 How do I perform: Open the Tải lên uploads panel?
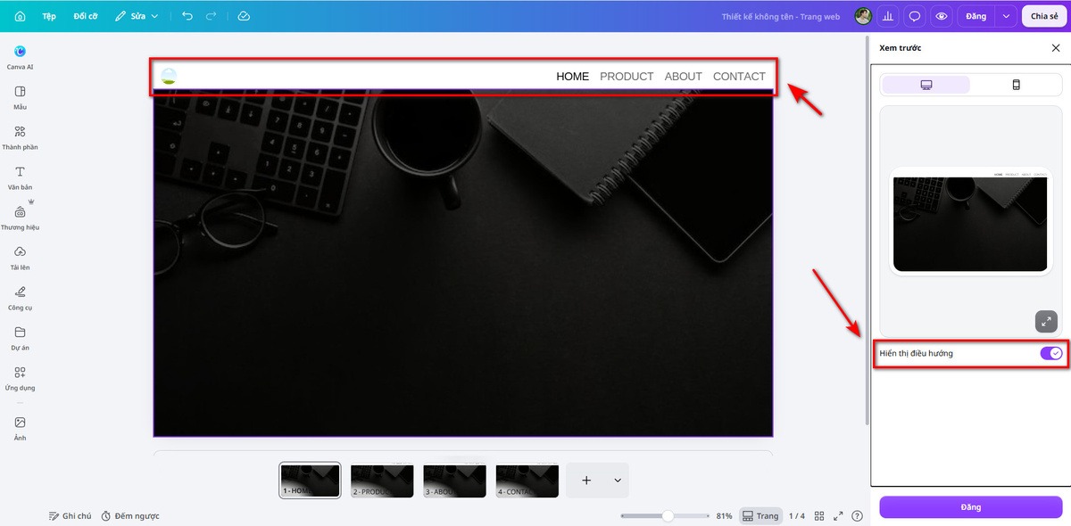click(x=20, y=258)
